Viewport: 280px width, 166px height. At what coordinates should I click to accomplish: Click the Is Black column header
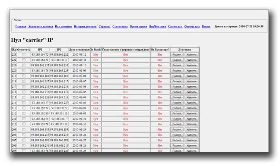pyautogui.click(x=96, y=50)
